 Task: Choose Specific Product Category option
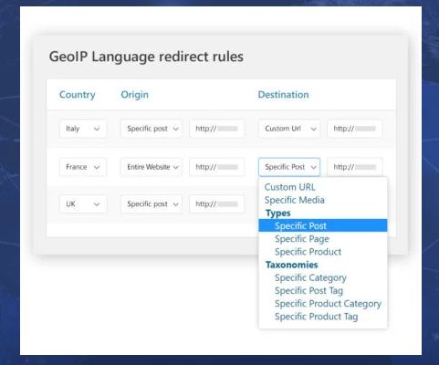click(323, 303)
